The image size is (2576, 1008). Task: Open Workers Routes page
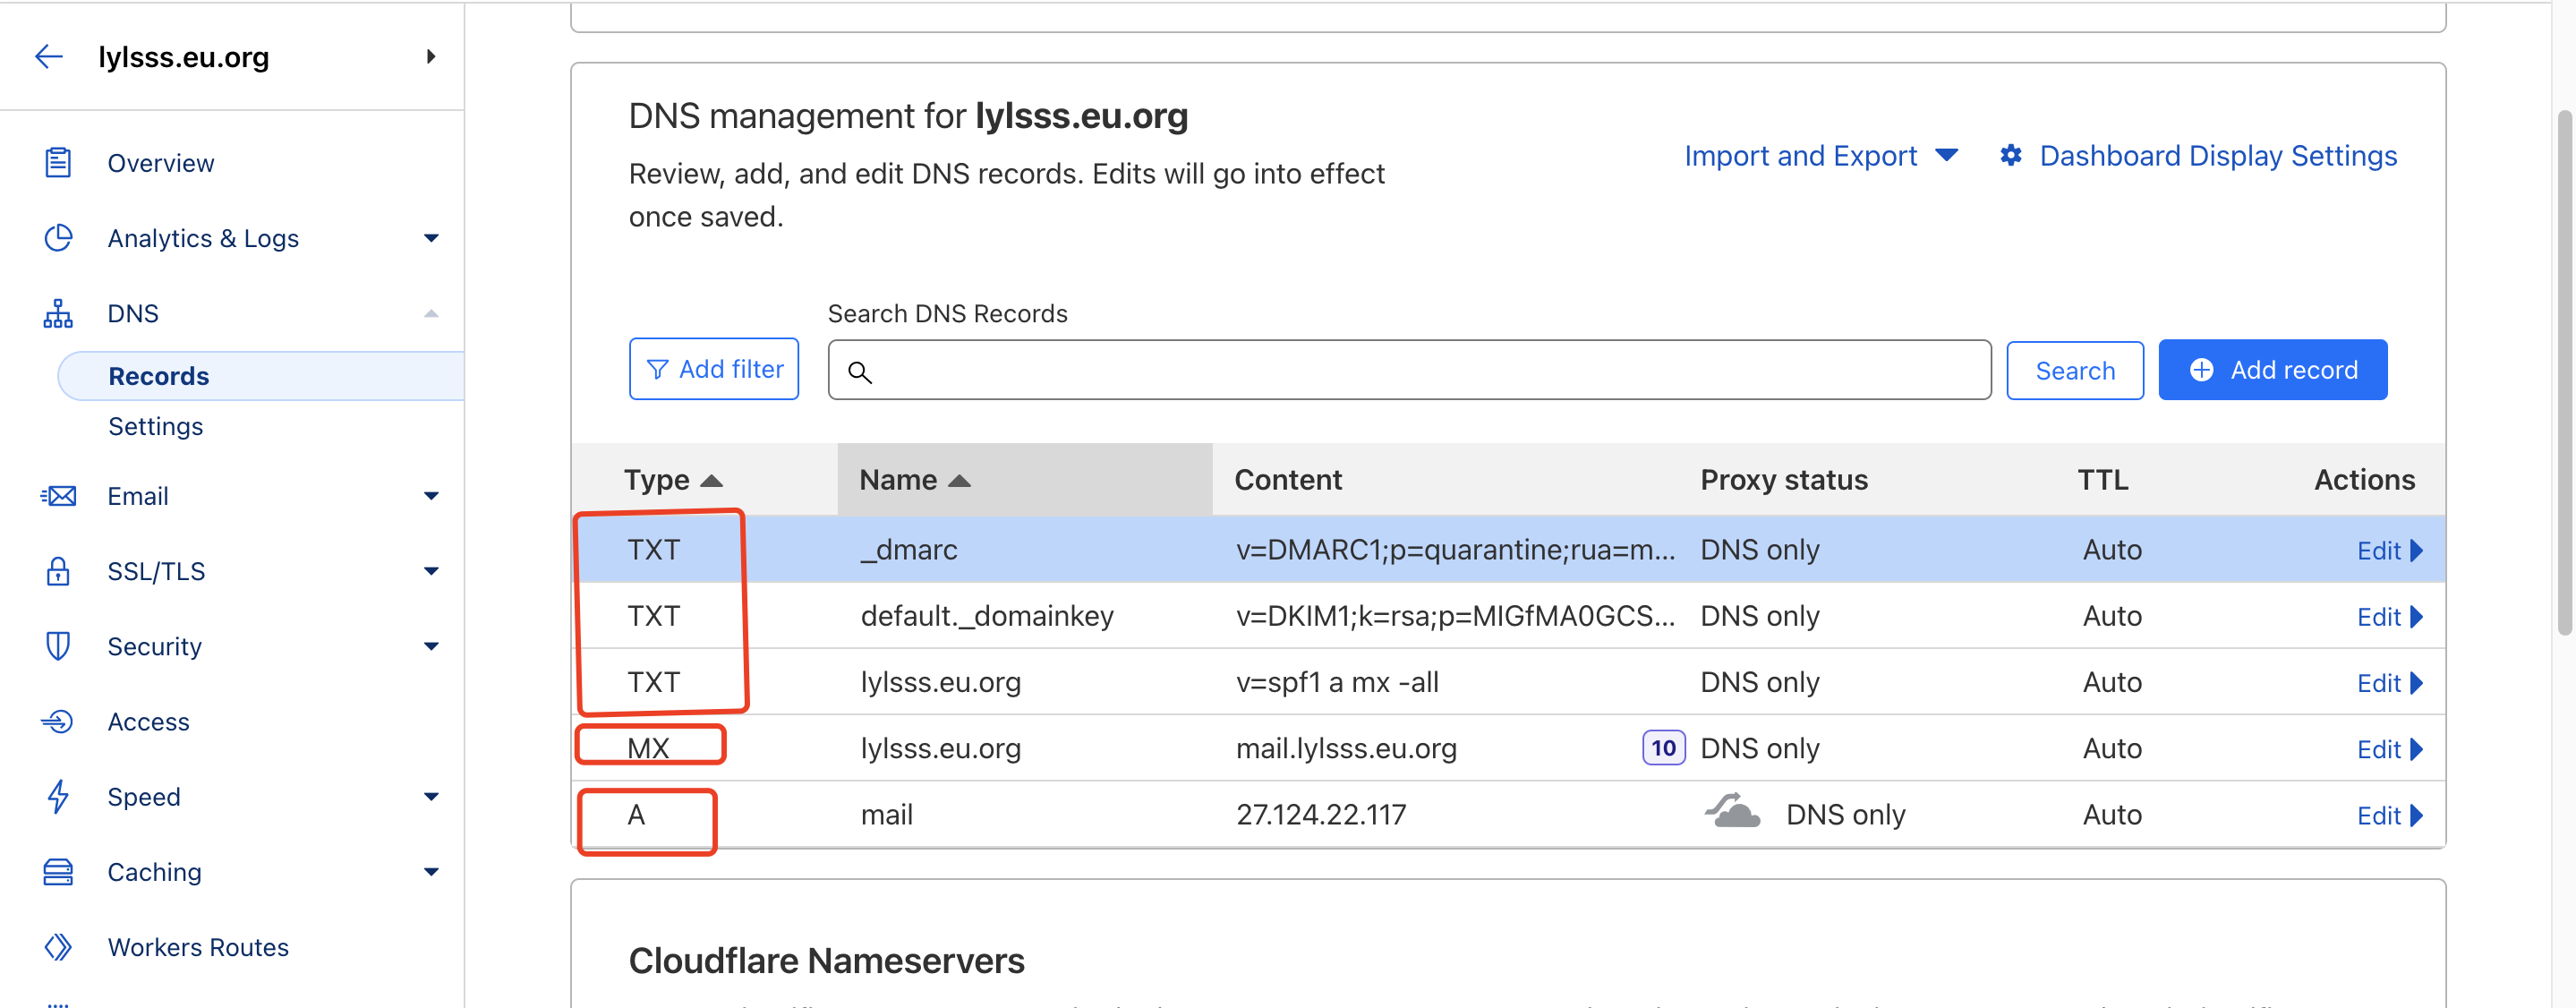[x=198, y=947]
